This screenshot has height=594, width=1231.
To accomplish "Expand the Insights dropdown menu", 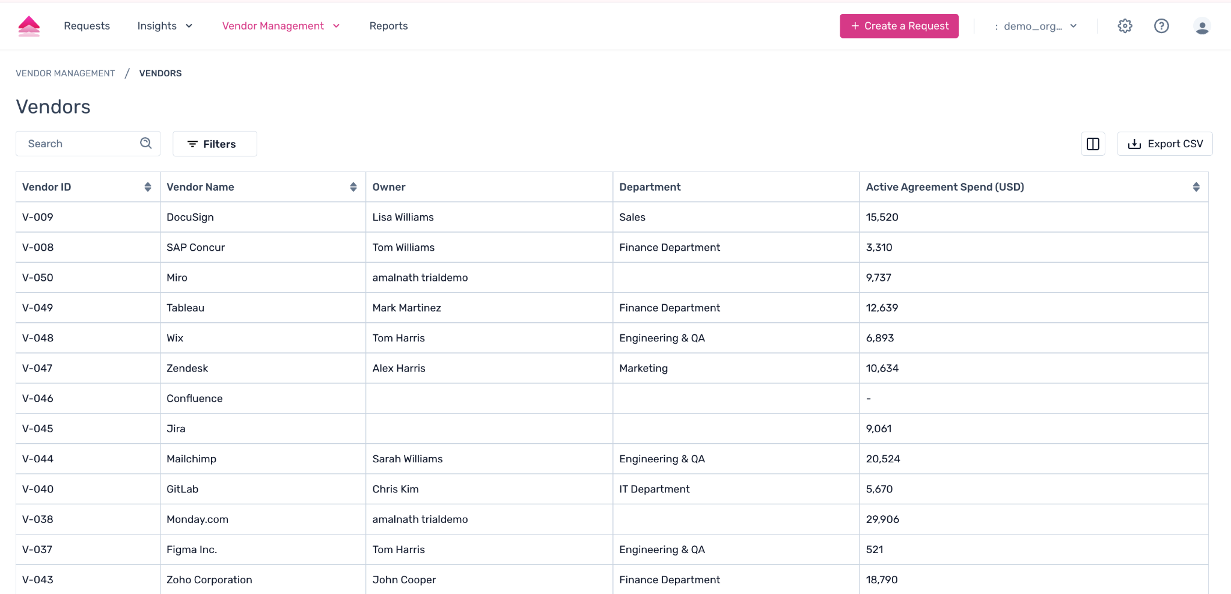I will click(x=165, y=26).
